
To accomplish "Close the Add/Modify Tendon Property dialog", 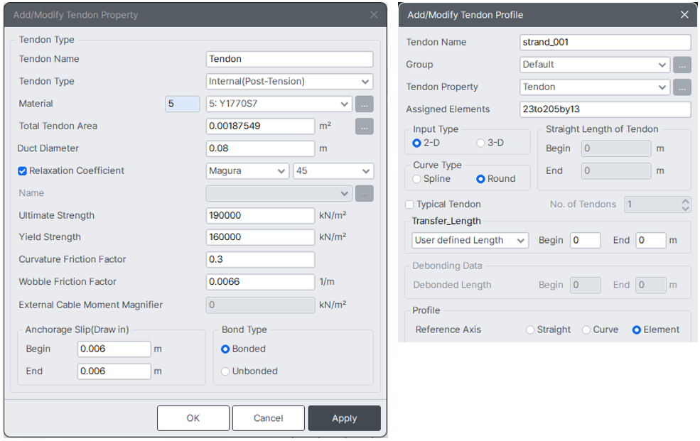I will coord(374,15).
